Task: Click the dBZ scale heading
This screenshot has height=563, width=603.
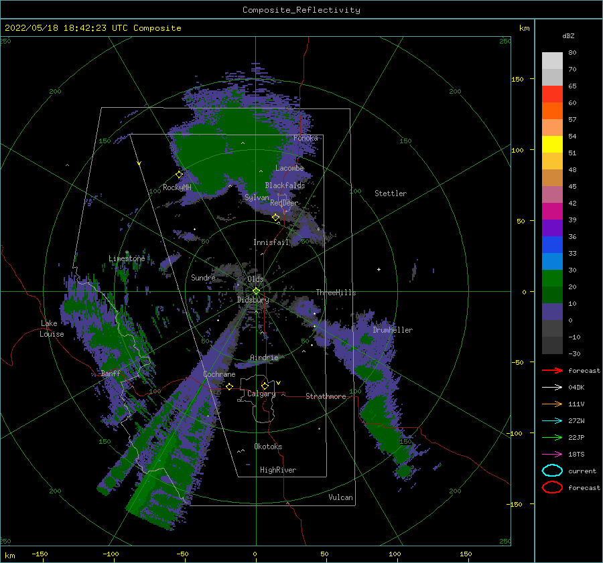Action: pos(568,36)
